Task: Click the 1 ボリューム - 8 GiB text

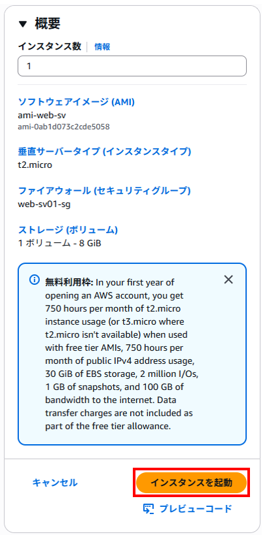Action: (x=60, y=244)
